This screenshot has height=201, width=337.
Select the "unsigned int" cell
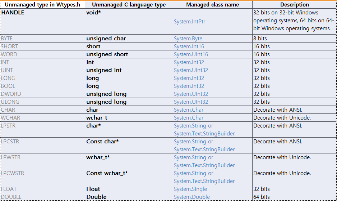click(x=129, y=70)
